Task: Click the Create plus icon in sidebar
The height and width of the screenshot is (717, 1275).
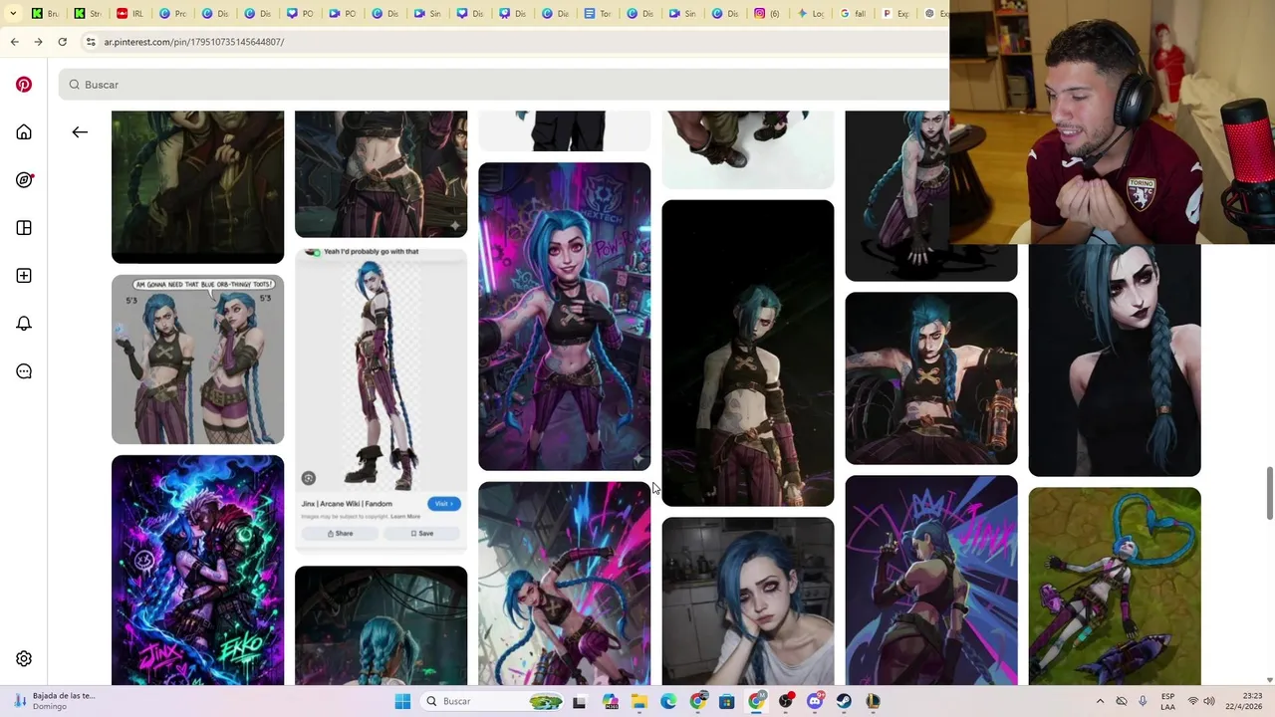Action: pos(24,276)
